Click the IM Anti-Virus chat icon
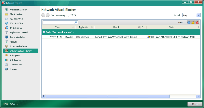204x108 pixels. click(x=6, y=28)
